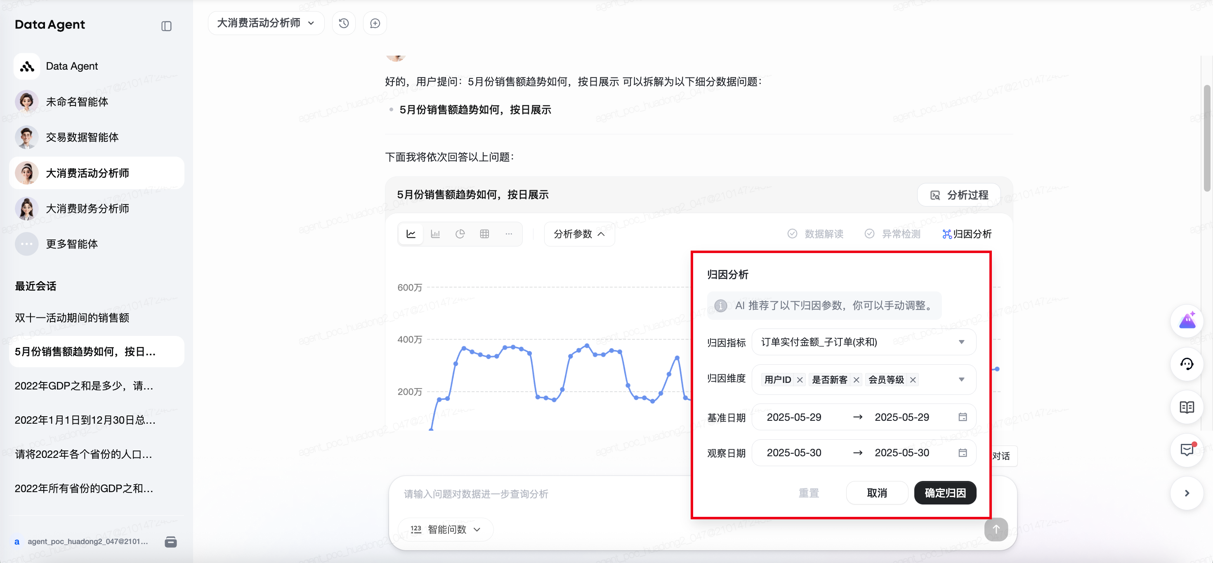Open documentation book icon

click(1187, 407)
